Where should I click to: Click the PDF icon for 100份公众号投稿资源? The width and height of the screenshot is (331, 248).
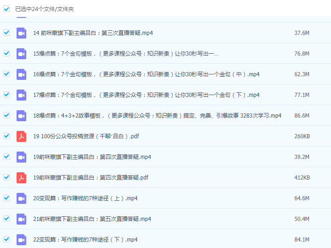[21, 136]
